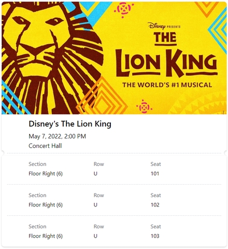228x249 pixels.
Task: Select the ticket row for seat 102
Action: pyautogui.click(x=114, y=200)
